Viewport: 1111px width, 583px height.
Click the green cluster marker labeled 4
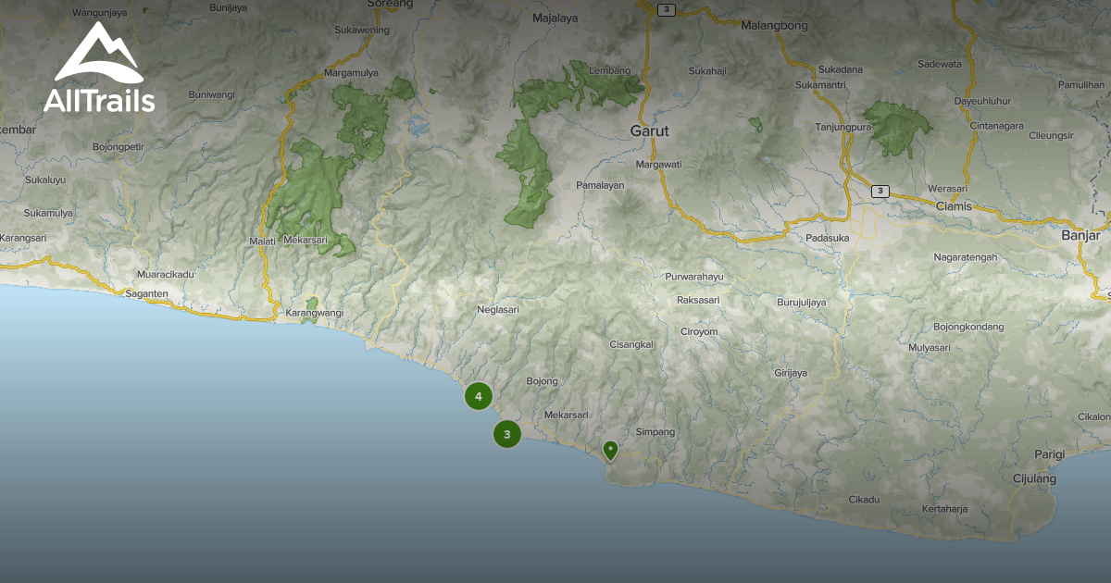coord(479,395)
